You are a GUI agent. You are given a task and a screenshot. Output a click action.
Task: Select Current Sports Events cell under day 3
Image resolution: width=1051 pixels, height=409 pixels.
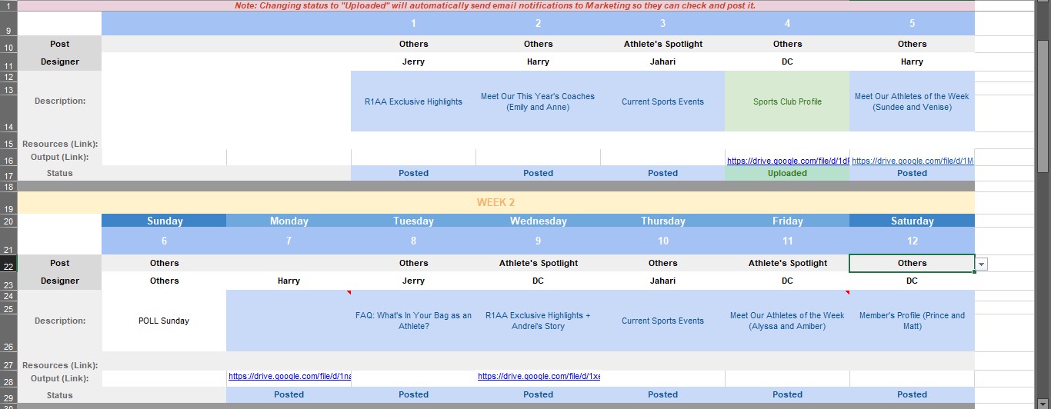663,101
